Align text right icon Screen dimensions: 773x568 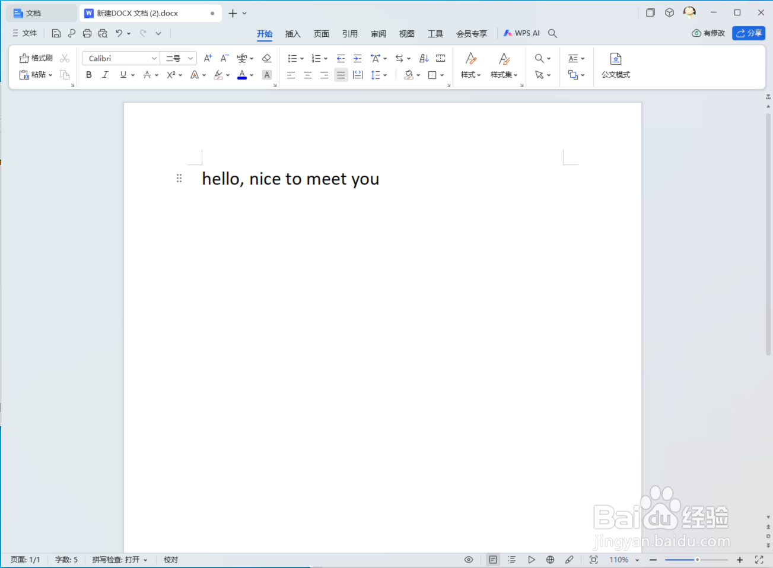(324, 75)
